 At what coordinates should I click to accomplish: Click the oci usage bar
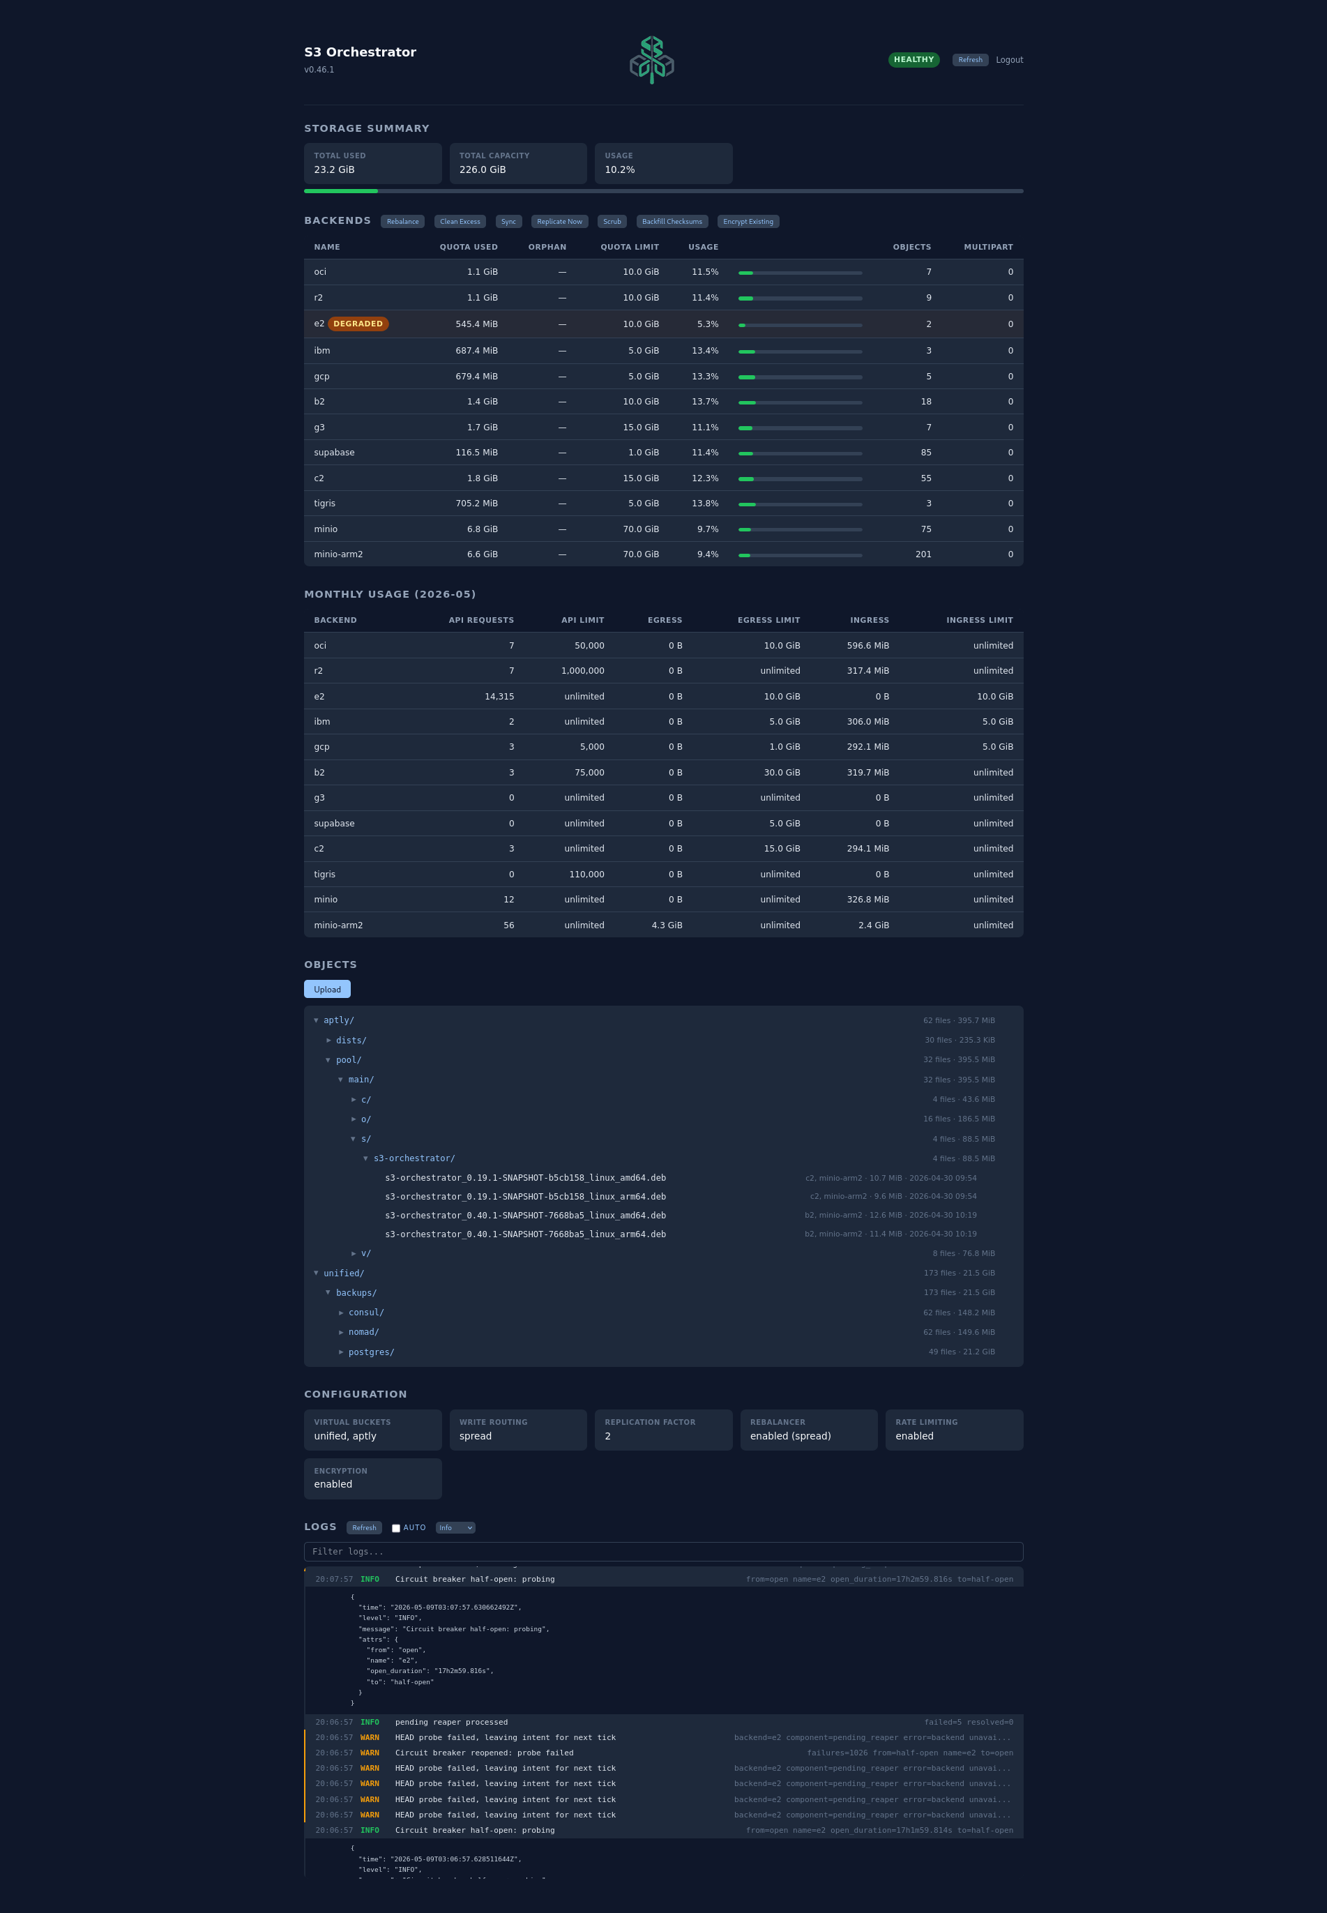[800, 273]
